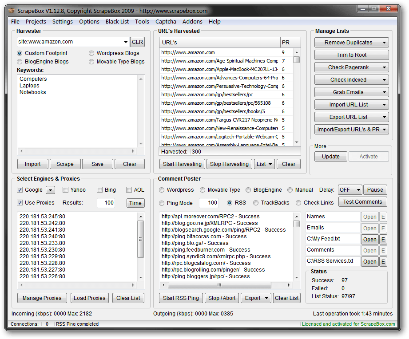This screenshot has height=339, width=409.
Task: Toggle the Use Proxies checkbox
Action: [20, 202]
